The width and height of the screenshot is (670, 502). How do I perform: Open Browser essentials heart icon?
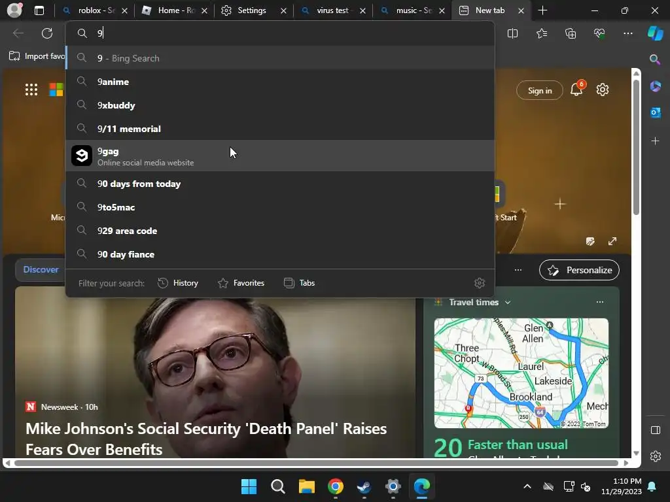pos(599,33)
